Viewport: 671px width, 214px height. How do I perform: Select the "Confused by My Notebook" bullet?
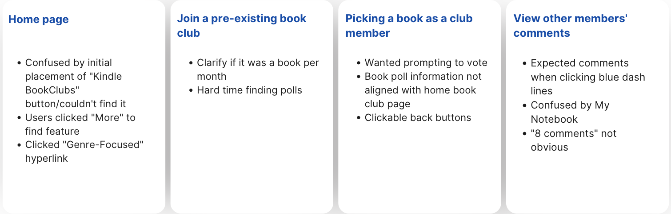coord(570,112)
